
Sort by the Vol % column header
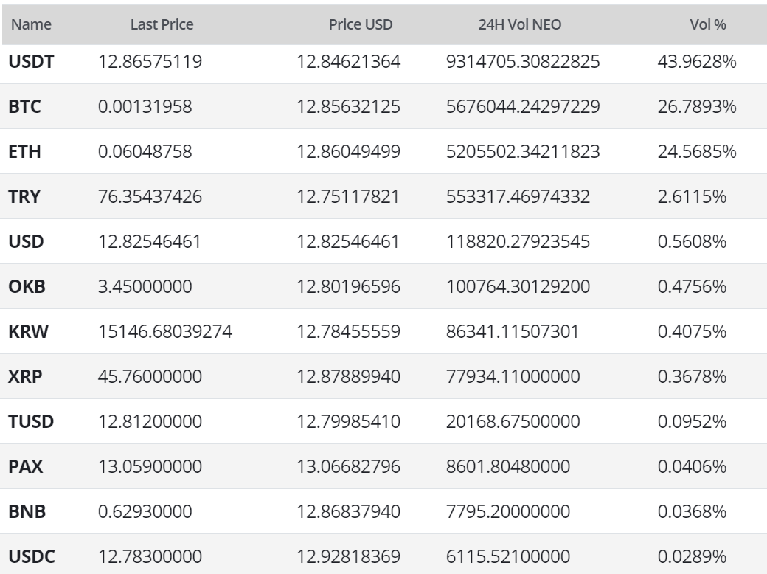(708, 24)
